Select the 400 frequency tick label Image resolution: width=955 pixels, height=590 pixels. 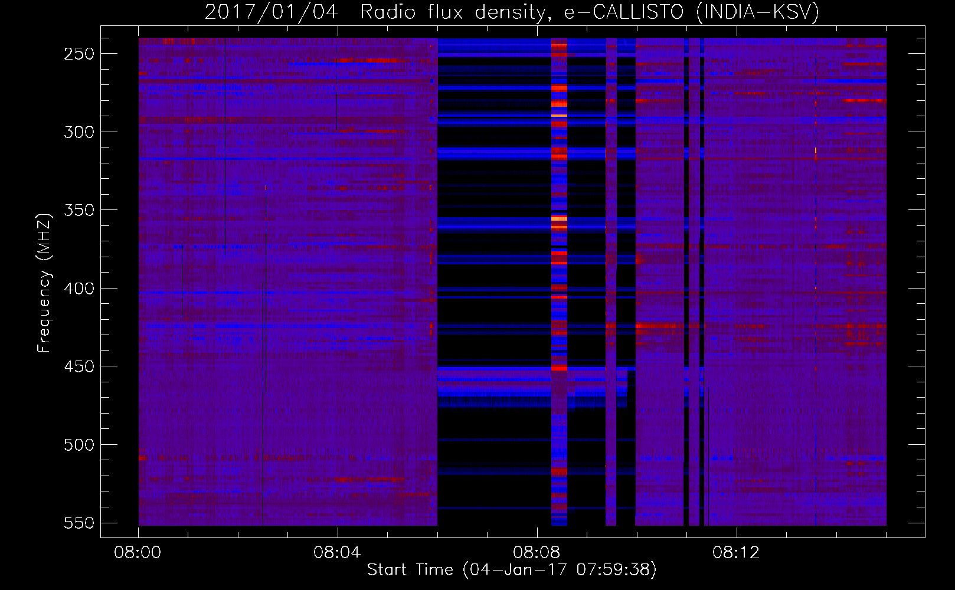coord(79,289)
